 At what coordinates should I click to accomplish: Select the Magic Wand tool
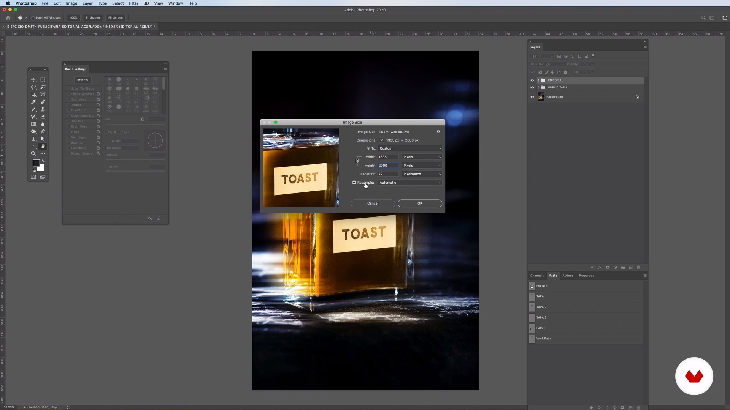point(43,87)
